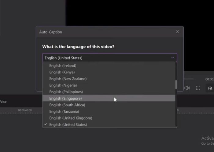Choose the highlighted English (Singapore) entry
Viewport: 214px width, 152px height.
coord(65,98)
